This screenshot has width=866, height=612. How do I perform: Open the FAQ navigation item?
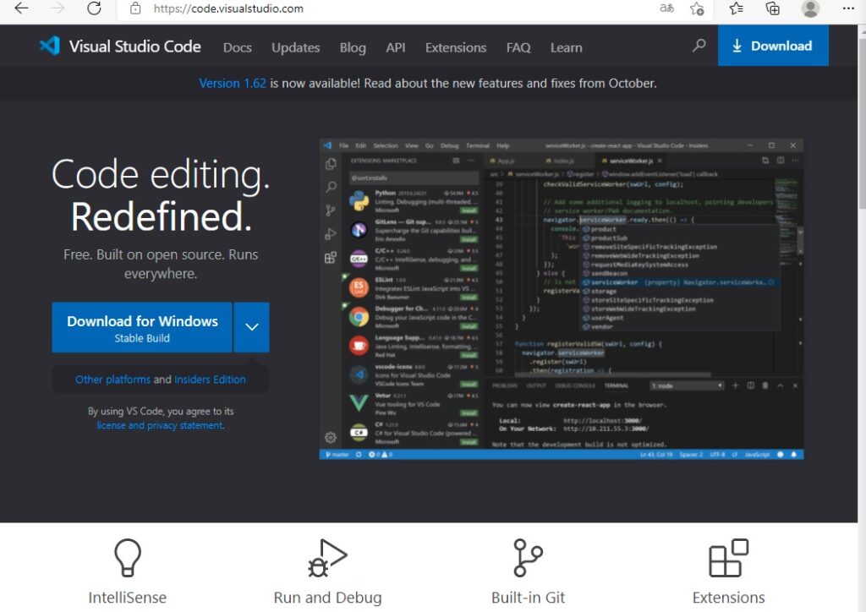click(518, 47)
